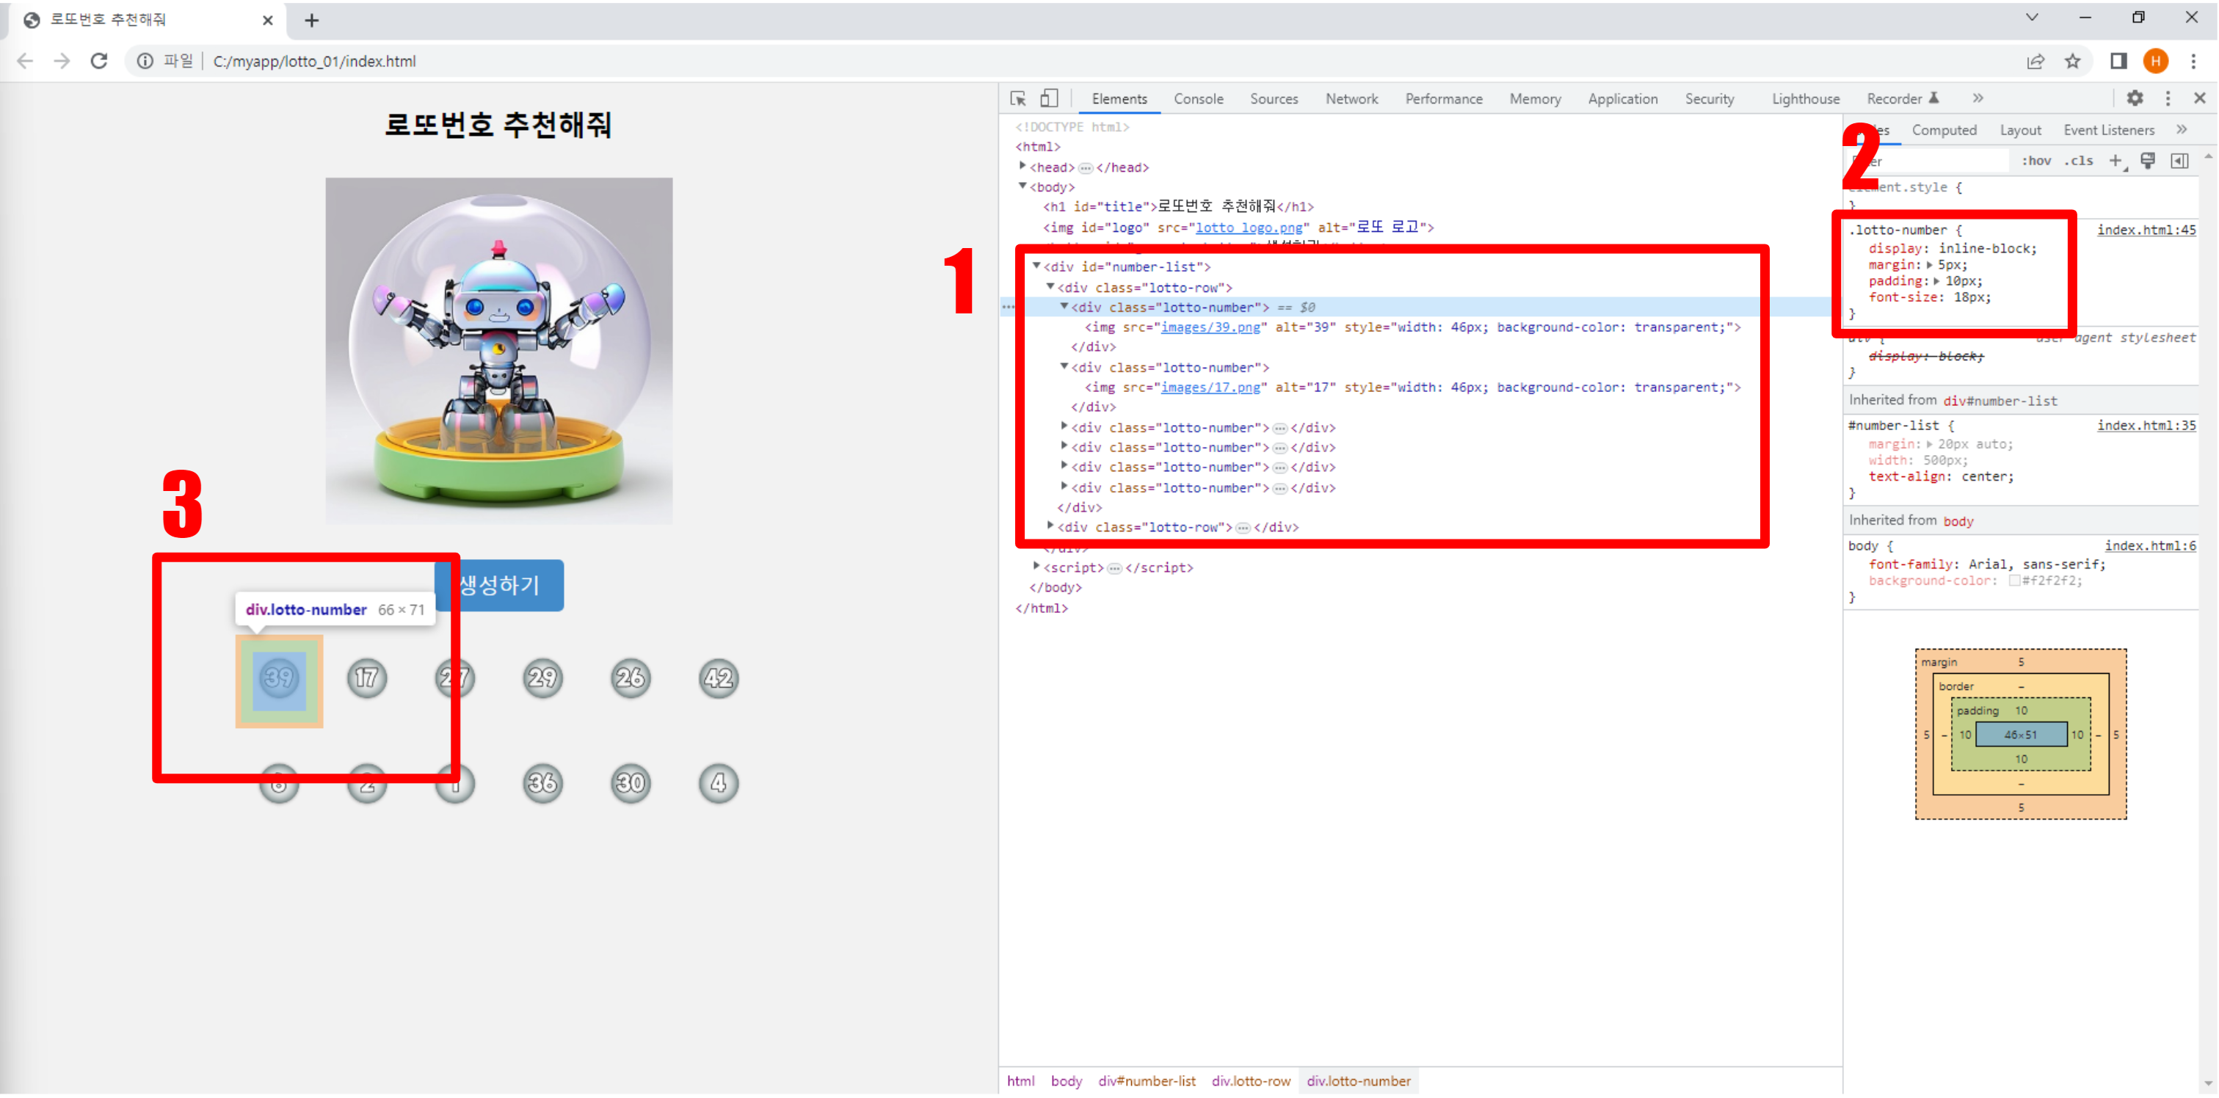Jump to index.html:6 source
Screen dimensions: 2219x1098
tap(2150, 546)
